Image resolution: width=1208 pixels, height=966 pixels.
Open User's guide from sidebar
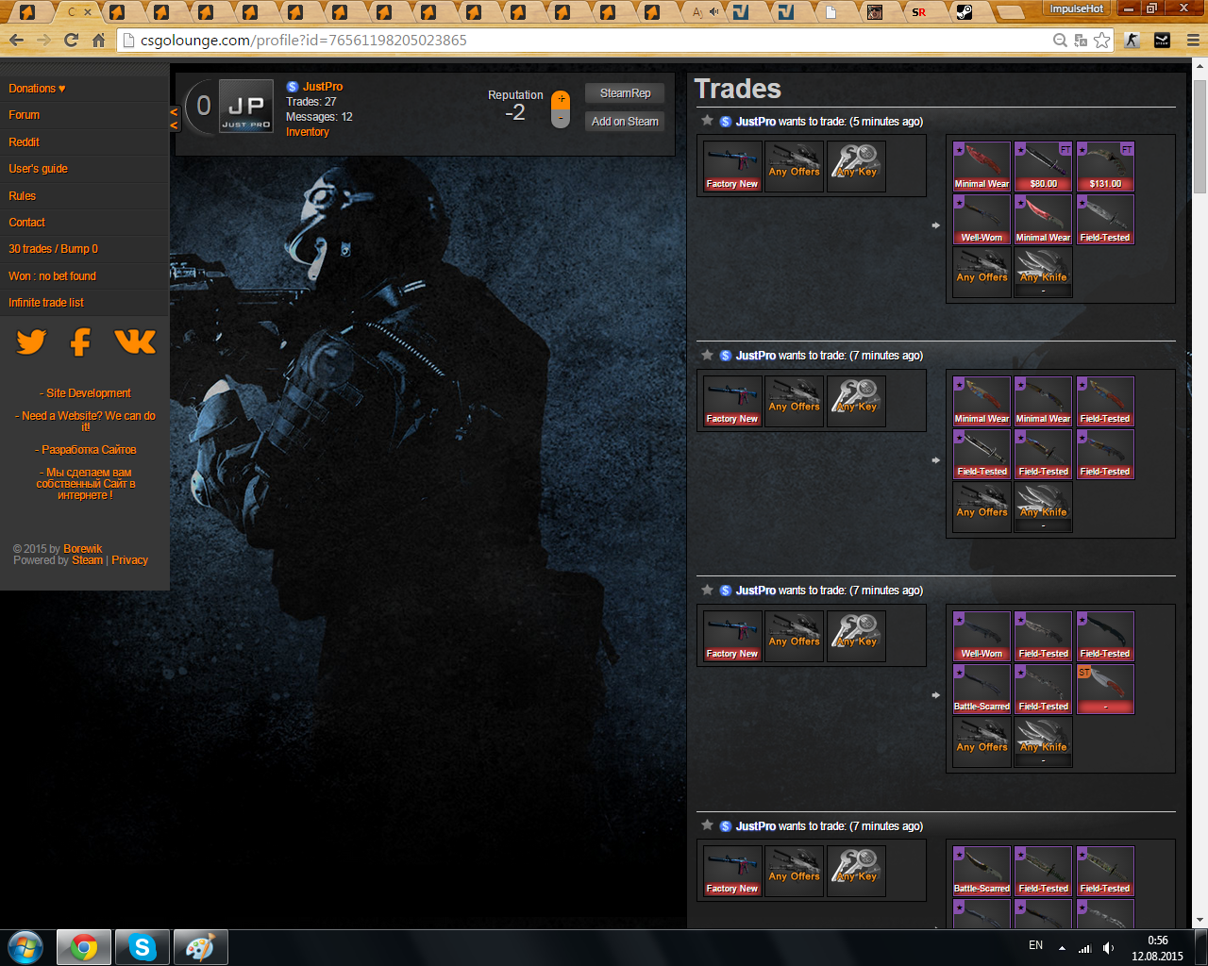click(39, 169)
